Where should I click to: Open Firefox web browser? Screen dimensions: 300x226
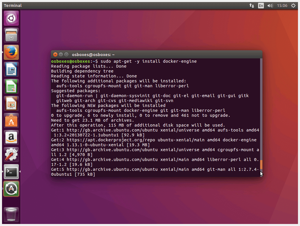pos(11,52)
